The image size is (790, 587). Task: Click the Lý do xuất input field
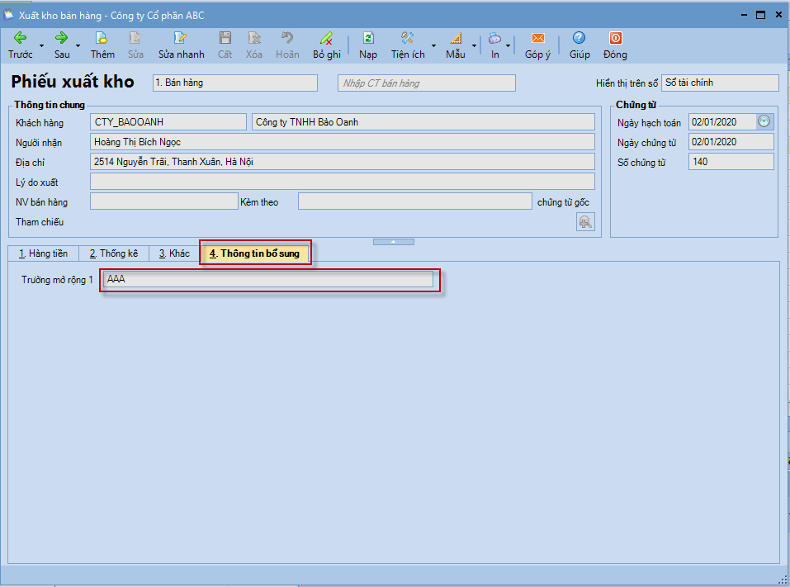(x=342, y=182)
